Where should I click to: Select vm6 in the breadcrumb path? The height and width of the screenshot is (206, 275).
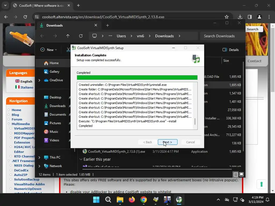click(x=140, y=36)
